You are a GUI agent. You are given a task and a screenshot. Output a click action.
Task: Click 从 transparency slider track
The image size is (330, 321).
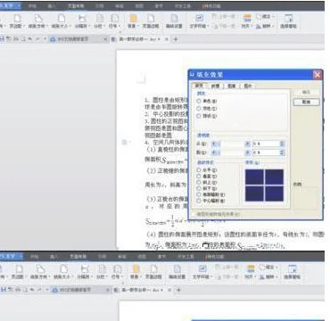point(231,144)
